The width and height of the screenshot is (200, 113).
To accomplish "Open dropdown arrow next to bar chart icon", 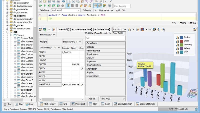I will pyautogui.click(x=133, y=29).
